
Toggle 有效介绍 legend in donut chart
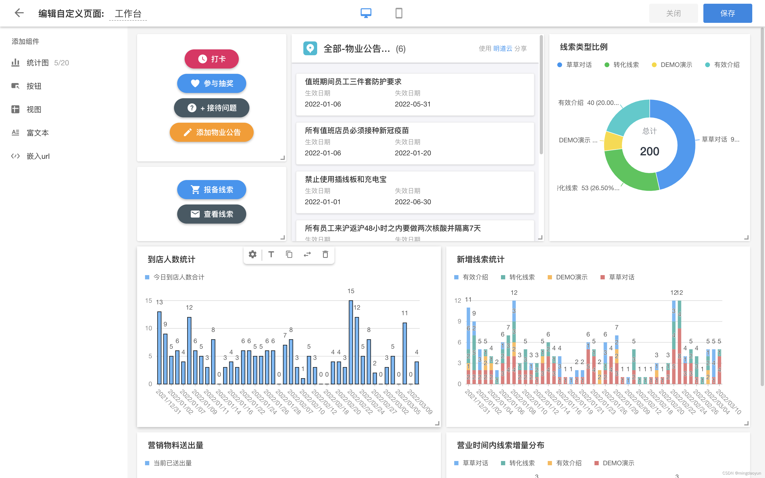click(x=722, y=65)
